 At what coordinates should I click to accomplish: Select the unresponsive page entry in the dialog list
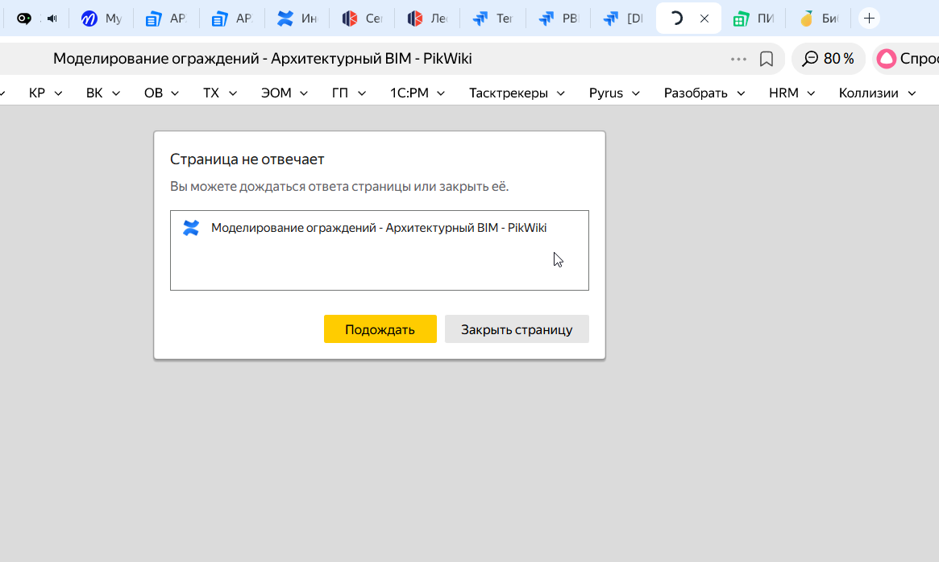pyautogui.click(x=379, y=228)
